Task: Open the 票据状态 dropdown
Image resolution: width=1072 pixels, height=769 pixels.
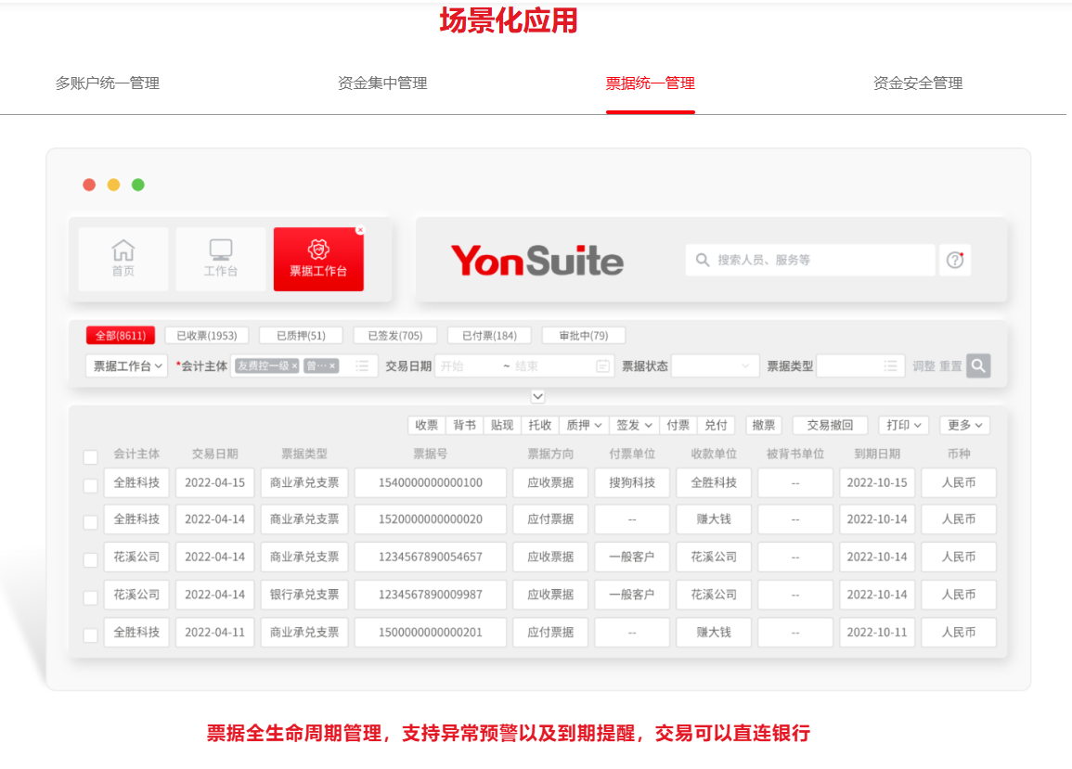Action: [x=715, y=366]
